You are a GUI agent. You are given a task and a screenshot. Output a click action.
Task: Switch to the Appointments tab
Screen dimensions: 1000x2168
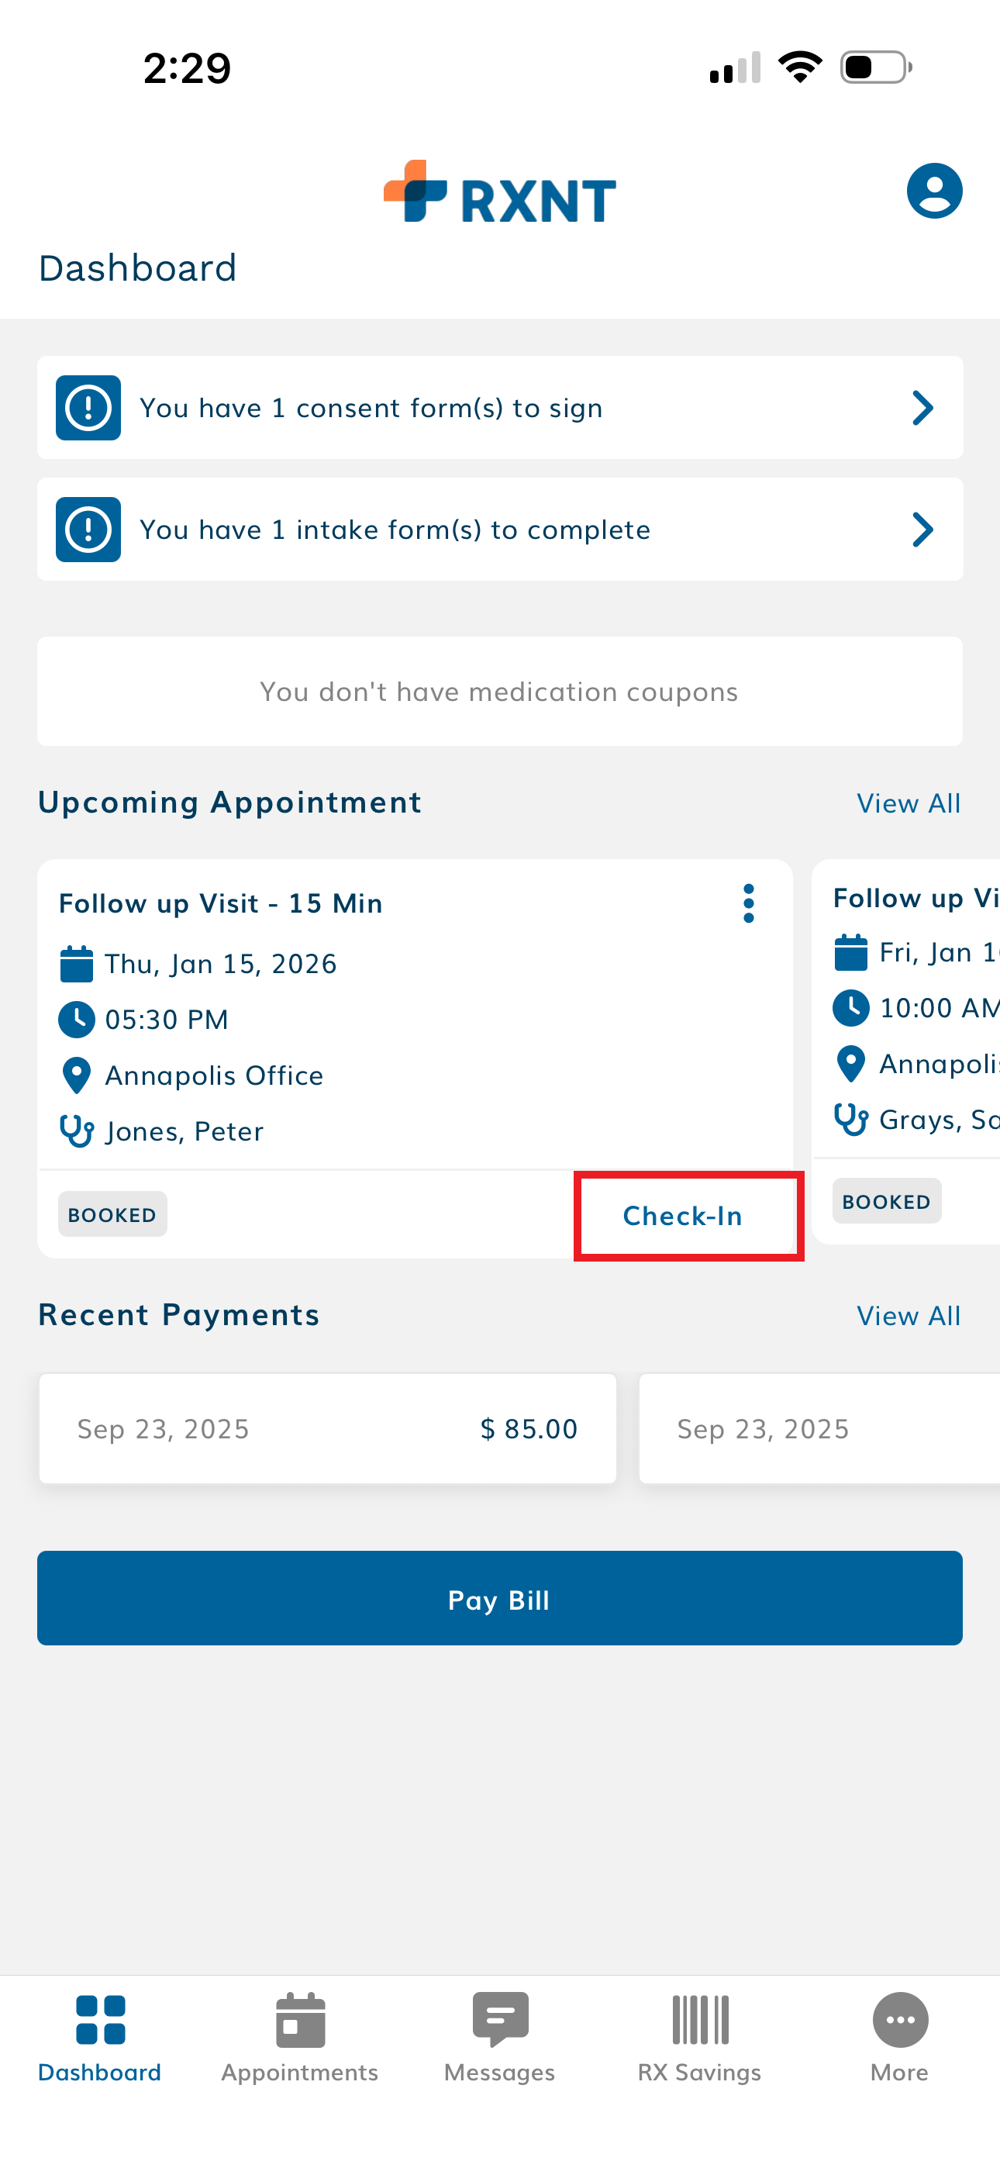tap(300, 2037)
